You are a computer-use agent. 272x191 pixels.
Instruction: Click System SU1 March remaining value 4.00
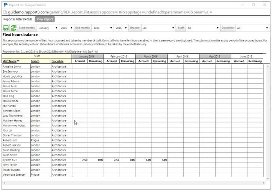click(164, 160)
